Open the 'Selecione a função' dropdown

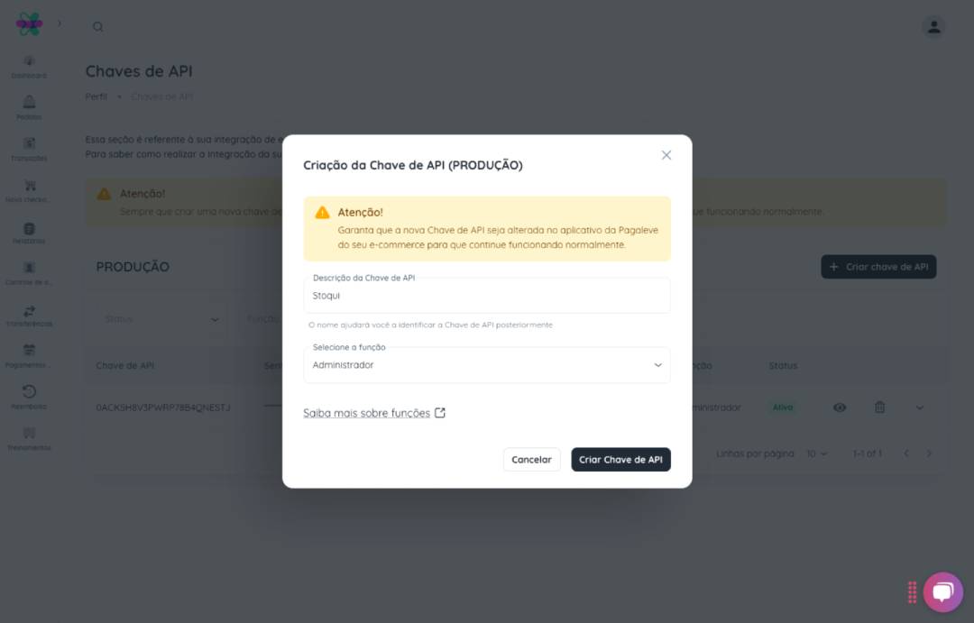pos(487,365)
